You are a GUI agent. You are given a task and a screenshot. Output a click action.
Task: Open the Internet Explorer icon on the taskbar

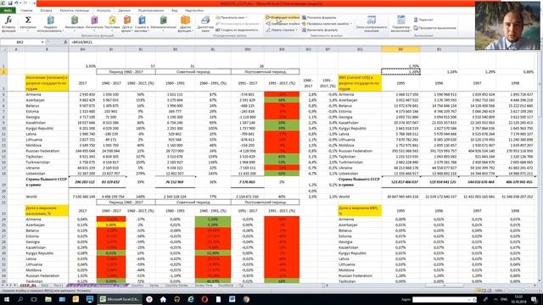point(190,299)
